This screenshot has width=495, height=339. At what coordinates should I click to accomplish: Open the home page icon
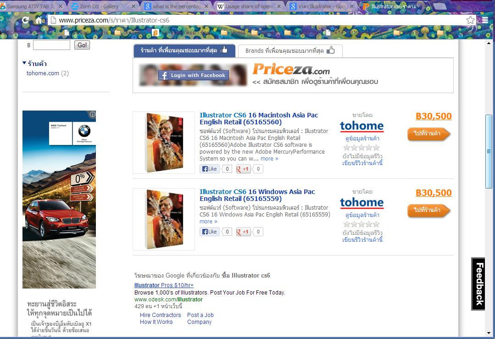click(39, 20)
